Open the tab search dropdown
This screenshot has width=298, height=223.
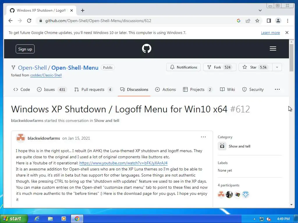(260, 10)
